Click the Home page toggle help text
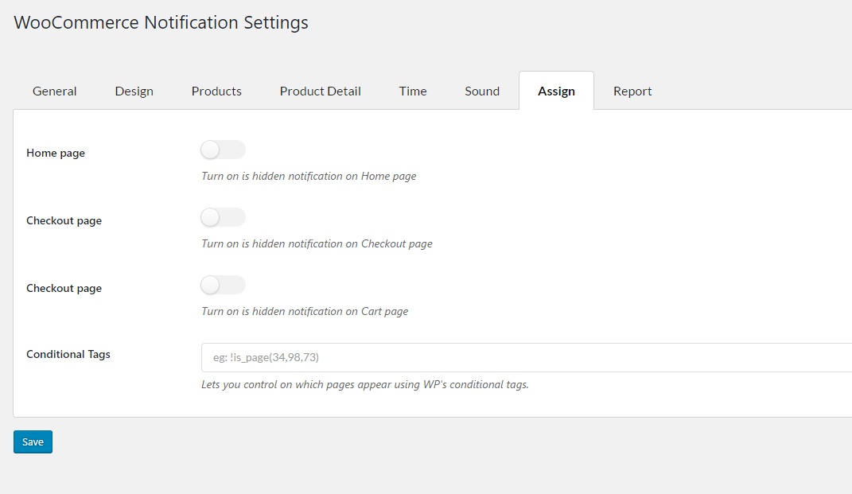This screenshot has height=494, width=852. pyautogui.click(x=309, y=176)
